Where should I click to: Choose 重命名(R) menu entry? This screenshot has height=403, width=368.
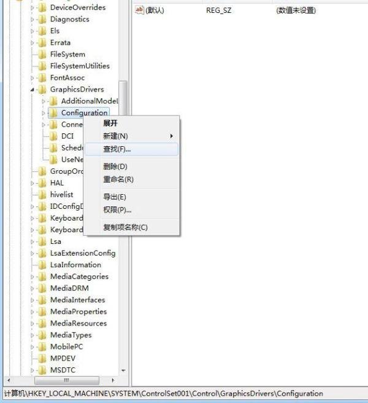(131, 179)
